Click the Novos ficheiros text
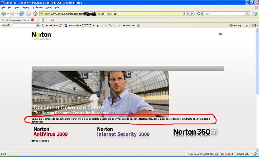 pyautogui.click(x=40, y=141)
